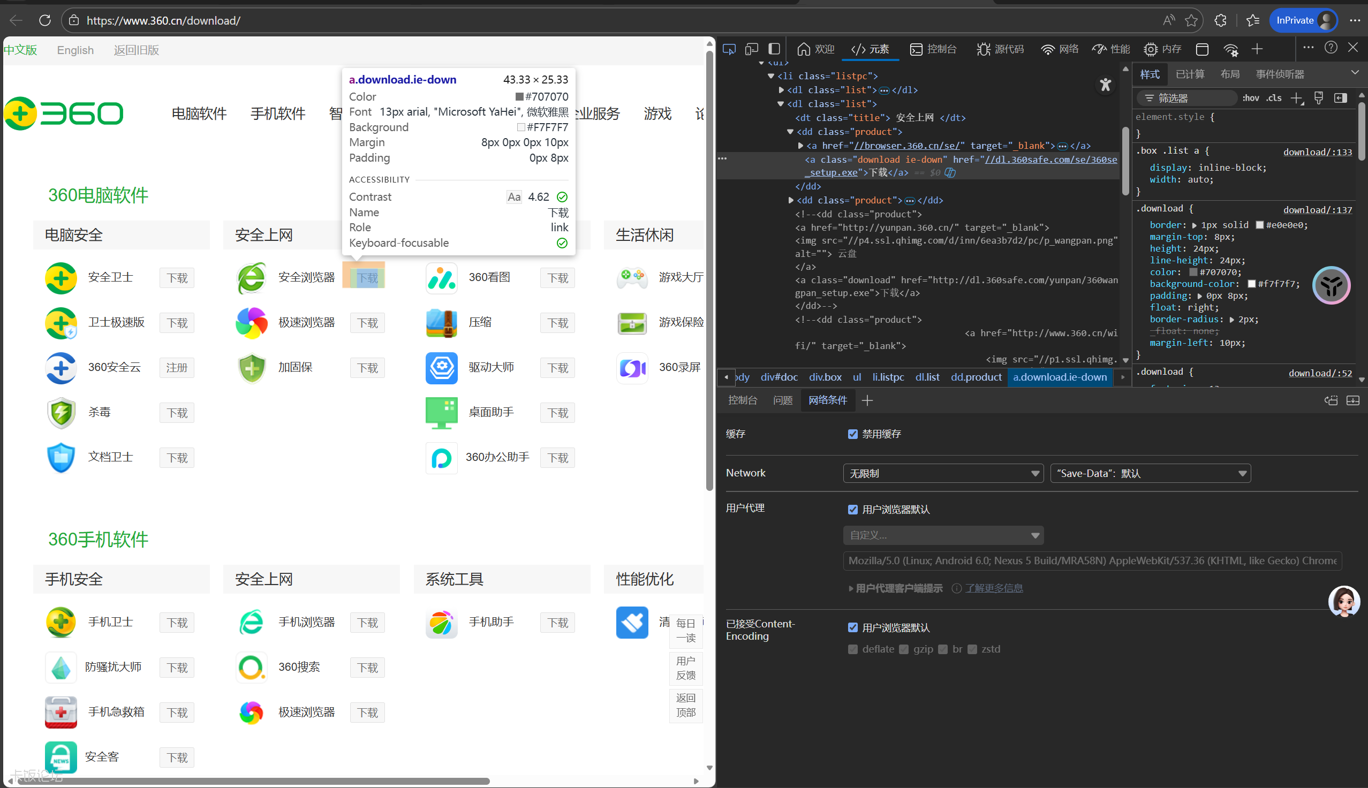
Task: Click the #e0e0e0 border color swatch
Action: click(x=1259, y=225)
